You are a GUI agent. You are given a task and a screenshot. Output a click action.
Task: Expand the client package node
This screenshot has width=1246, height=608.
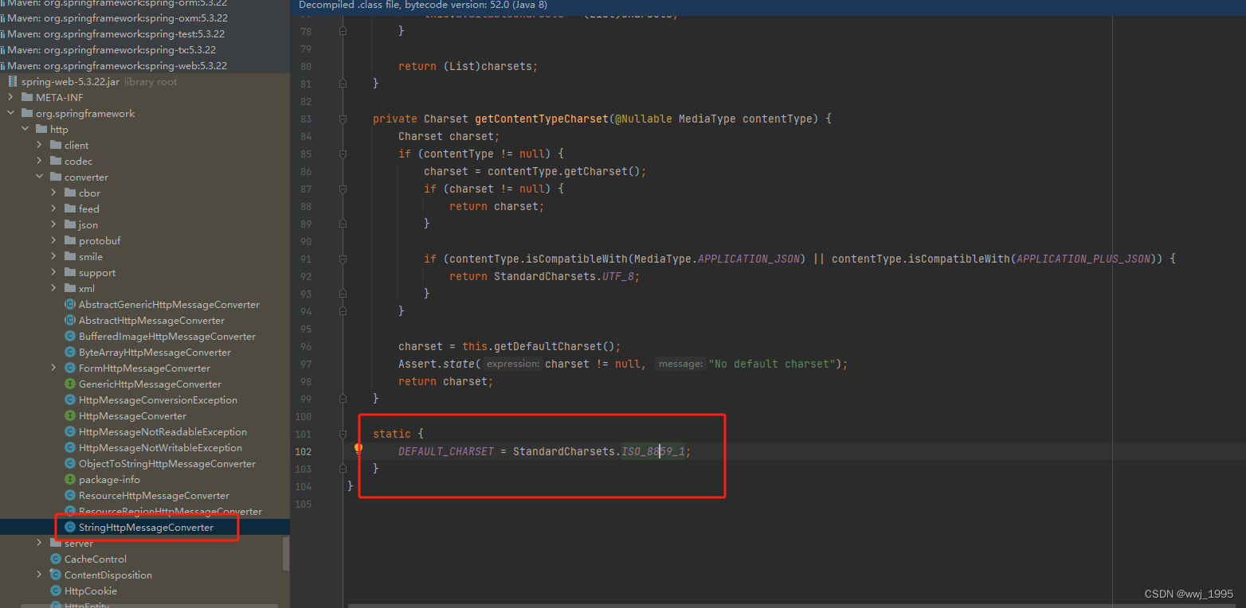38,145
